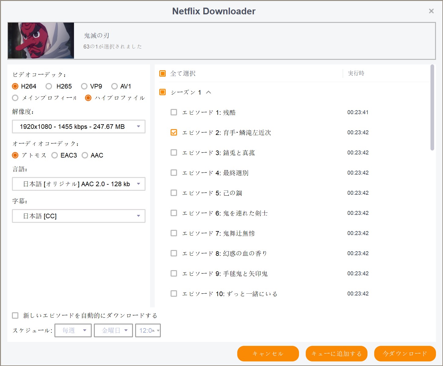The image size is (443, 366).
Task: Open the 毎週 schedule frequency dropdown
Action: tap(73, 331)
